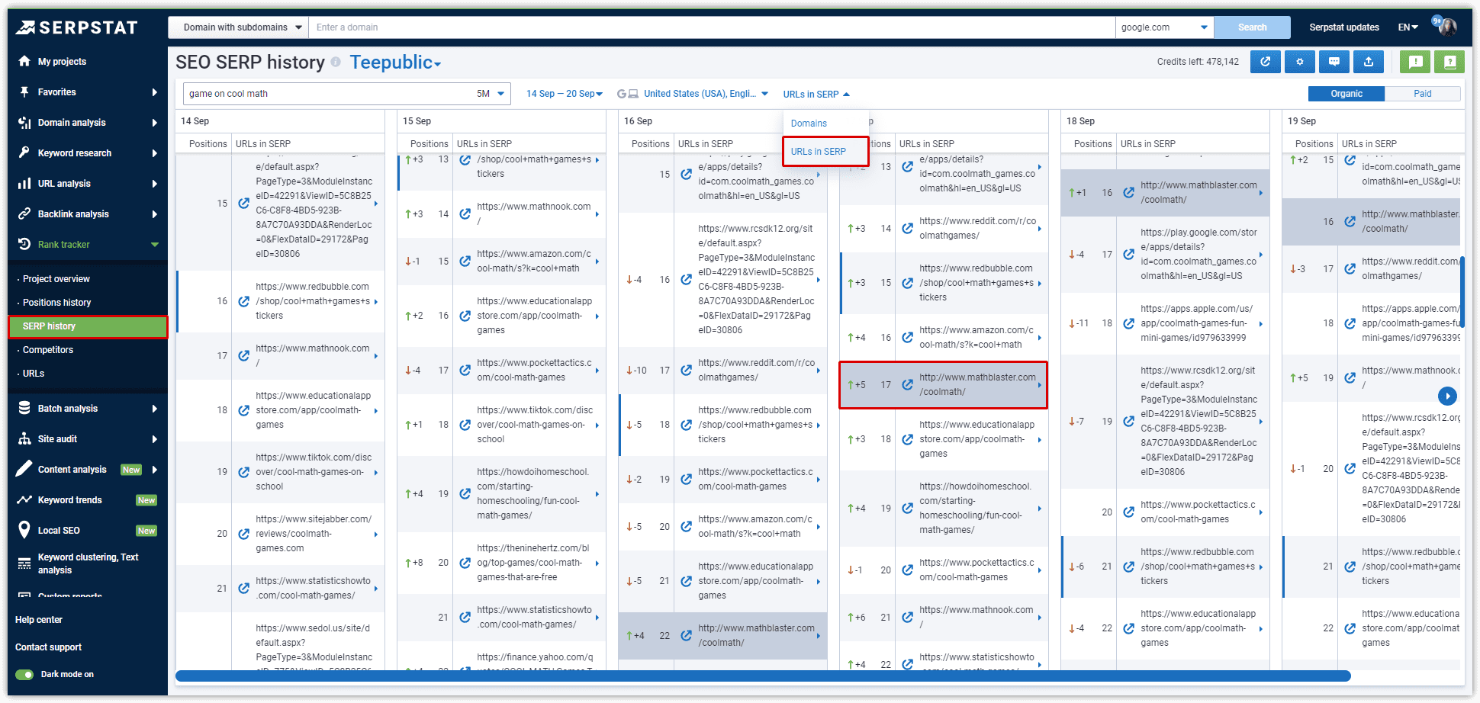Screen dimensions: 1480x703
Task: Open the Domain with subdomains dropdown
Action: (x=238, y=27)
